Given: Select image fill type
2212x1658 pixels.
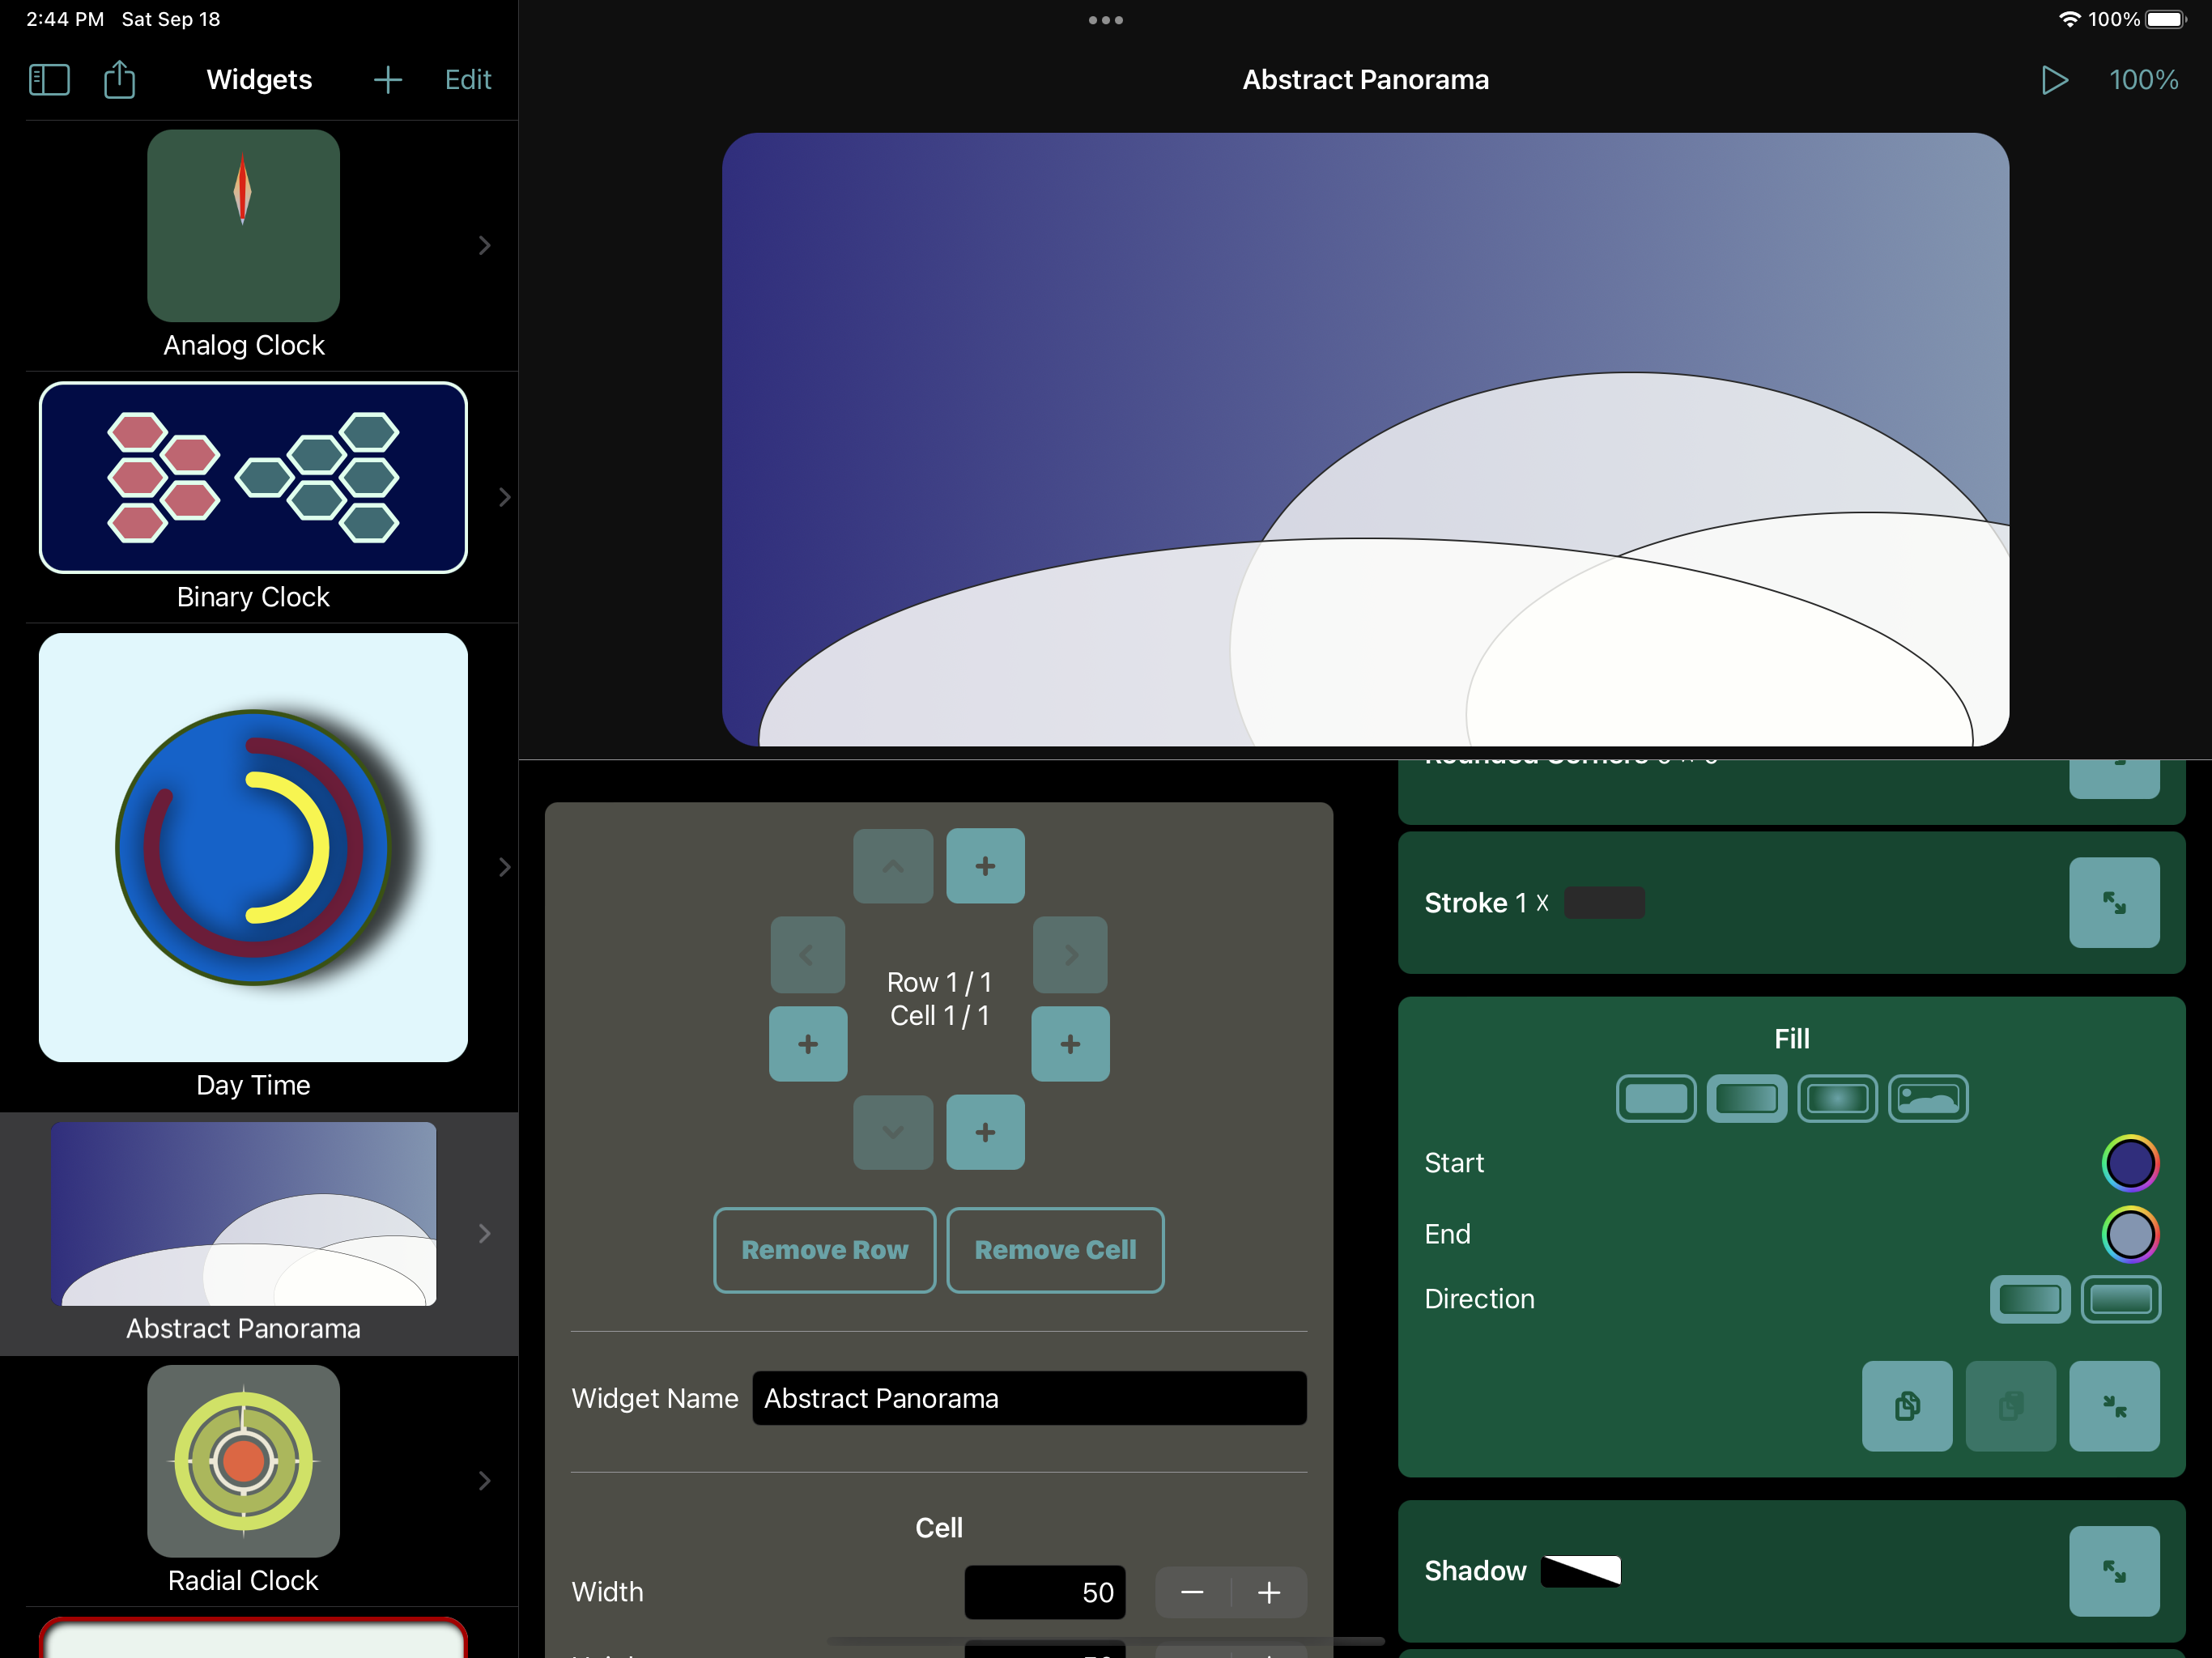Looking at the screenshot, I should click(1927, 1099).
